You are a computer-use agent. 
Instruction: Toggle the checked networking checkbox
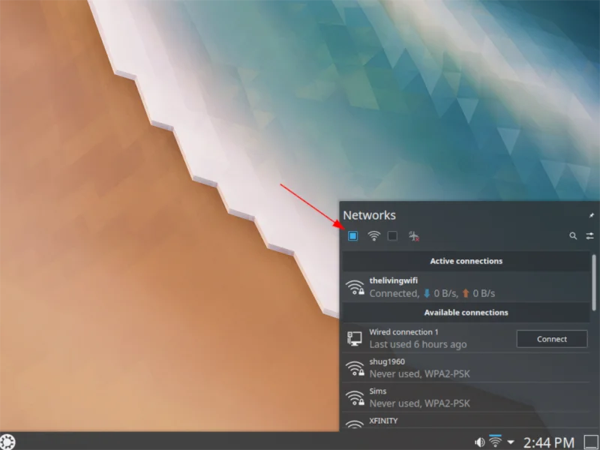pos(352,235)
